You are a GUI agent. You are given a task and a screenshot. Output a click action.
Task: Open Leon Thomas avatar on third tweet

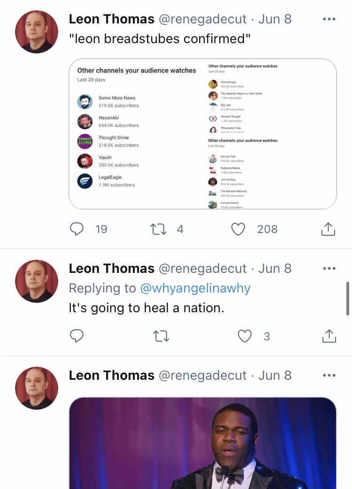(x=37, y=388)
